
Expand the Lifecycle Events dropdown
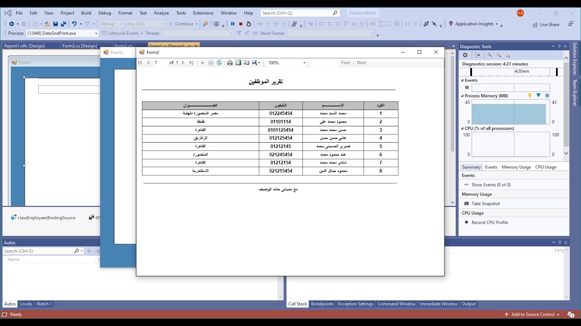[x=142, y=34]
